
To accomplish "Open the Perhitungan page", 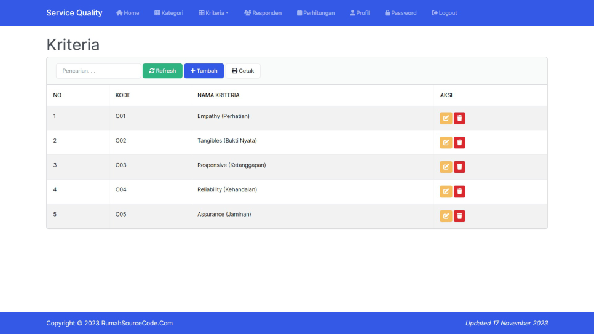I will point(316,13).
